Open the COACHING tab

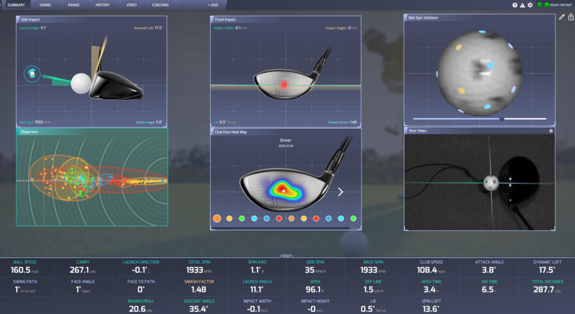(x=160, y=4)
